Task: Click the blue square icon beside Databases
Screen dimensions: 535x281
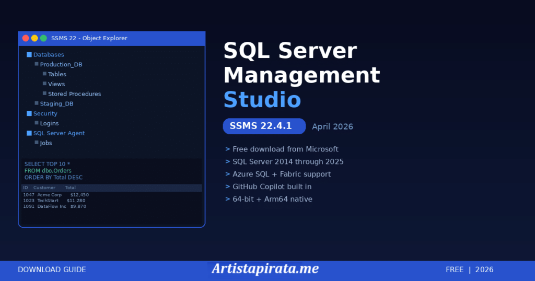Action: click(x=29, y=54)
